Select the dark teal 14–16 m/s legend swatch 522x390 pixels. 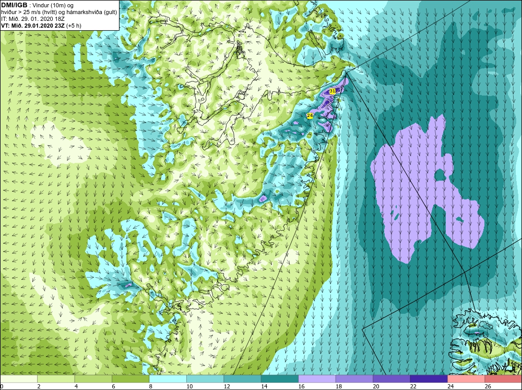(x=280, y=379)
